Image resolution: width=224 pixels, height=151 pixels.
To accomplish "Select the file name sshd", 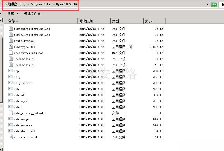I will pos(17,107).
